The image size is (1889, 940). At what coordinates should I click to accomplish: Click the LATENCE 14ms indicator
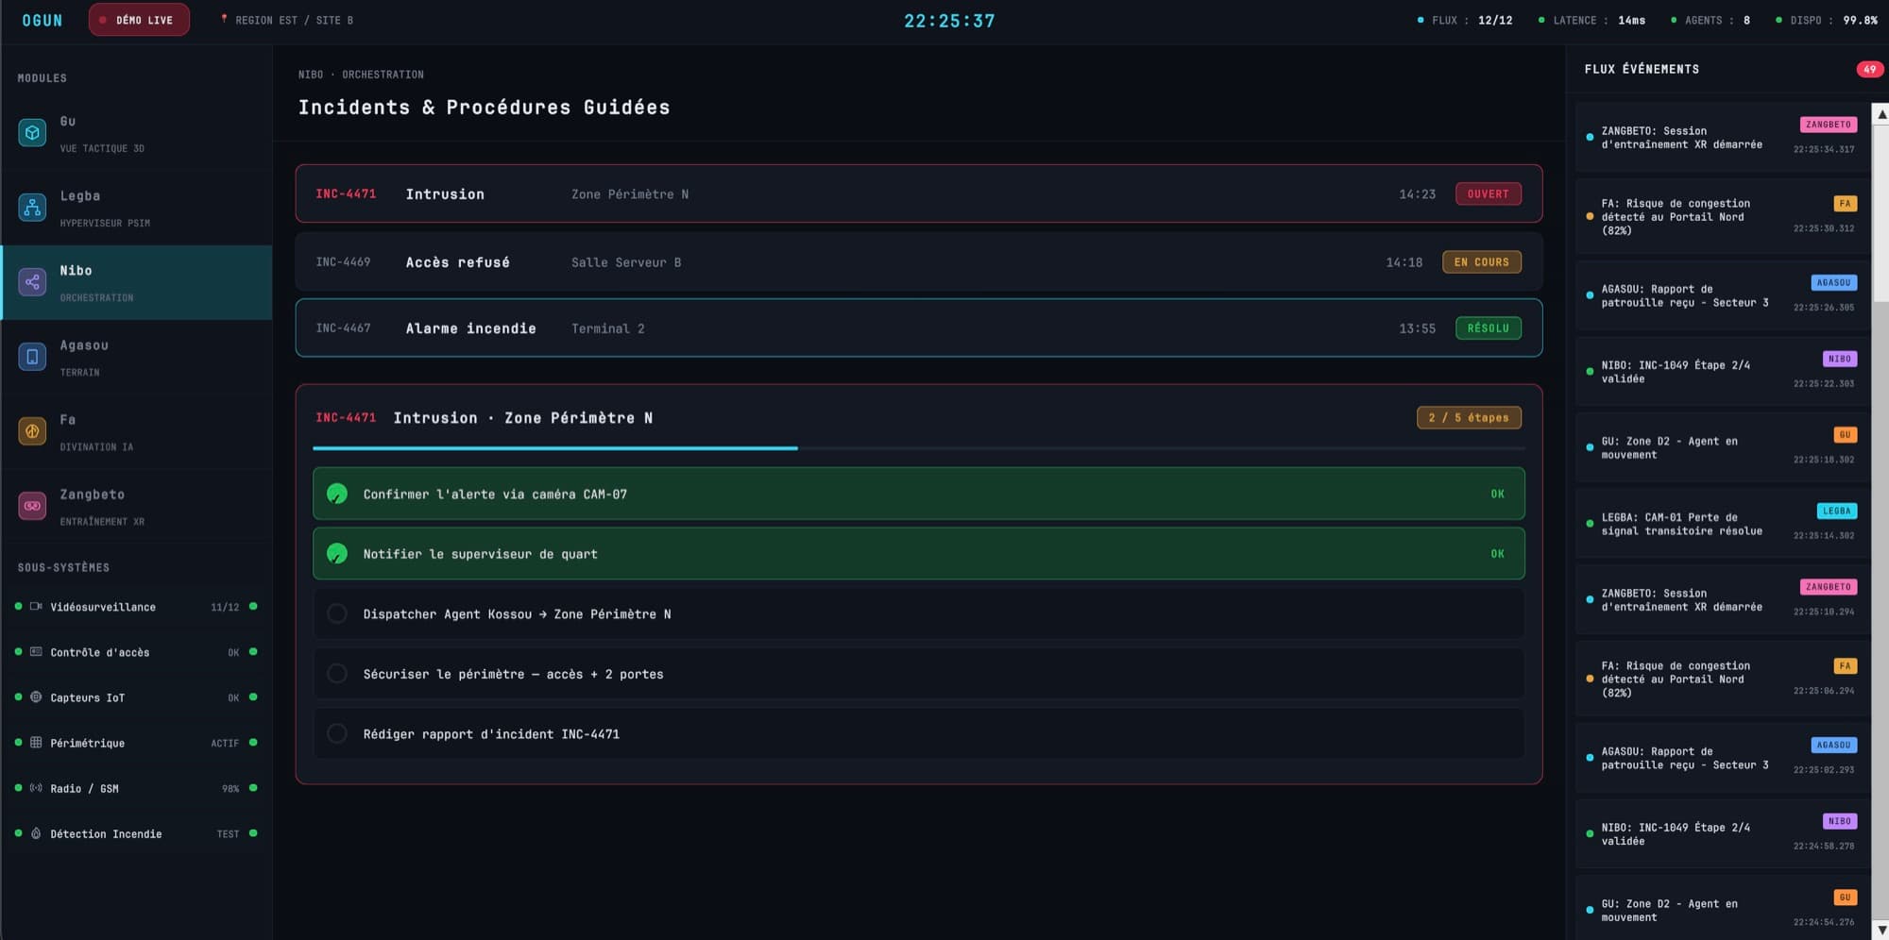coord(1592,20)
